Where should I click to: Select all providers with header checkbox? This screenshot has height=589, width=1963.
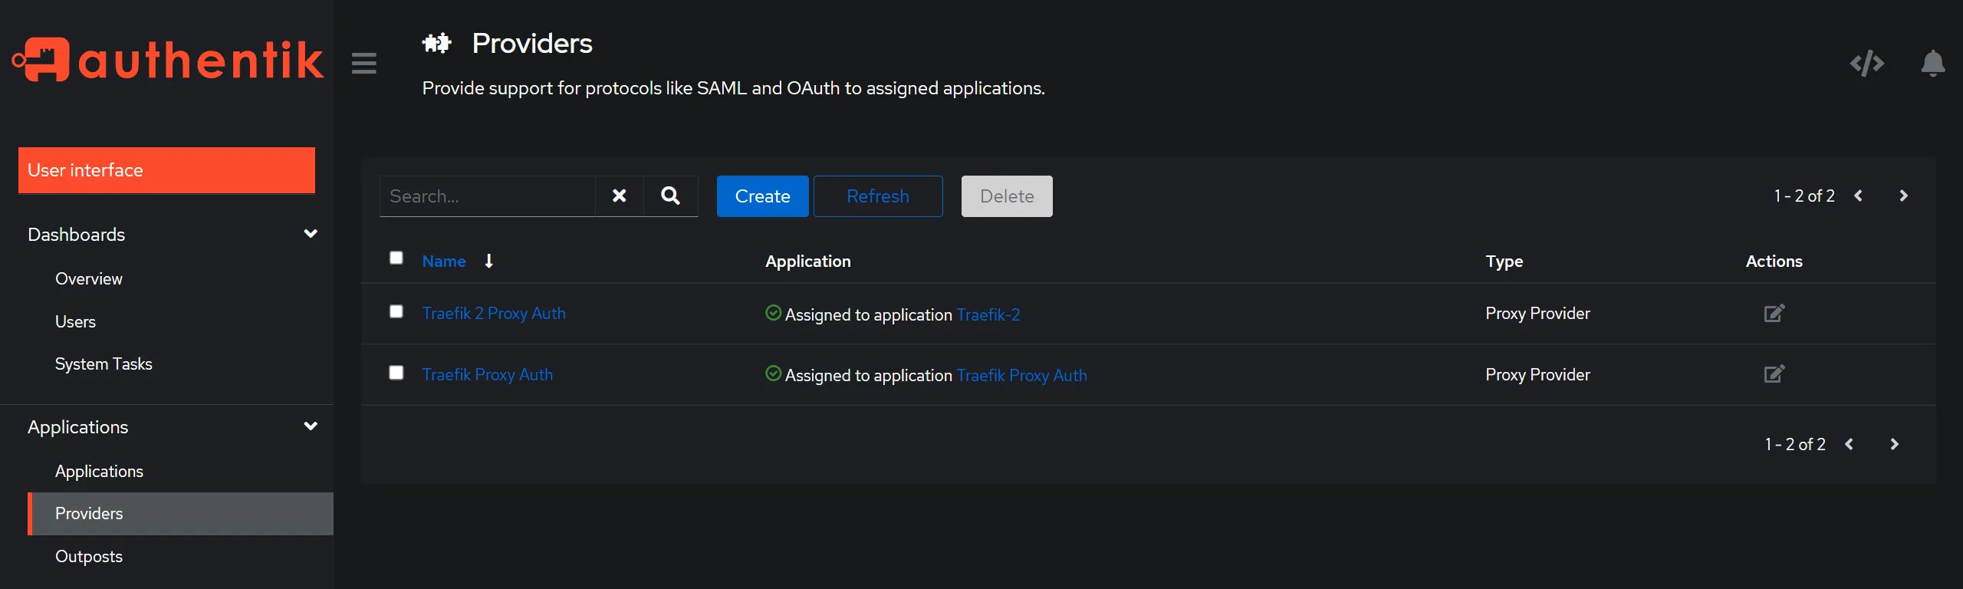pyautogui.click(x=396, y=258)
